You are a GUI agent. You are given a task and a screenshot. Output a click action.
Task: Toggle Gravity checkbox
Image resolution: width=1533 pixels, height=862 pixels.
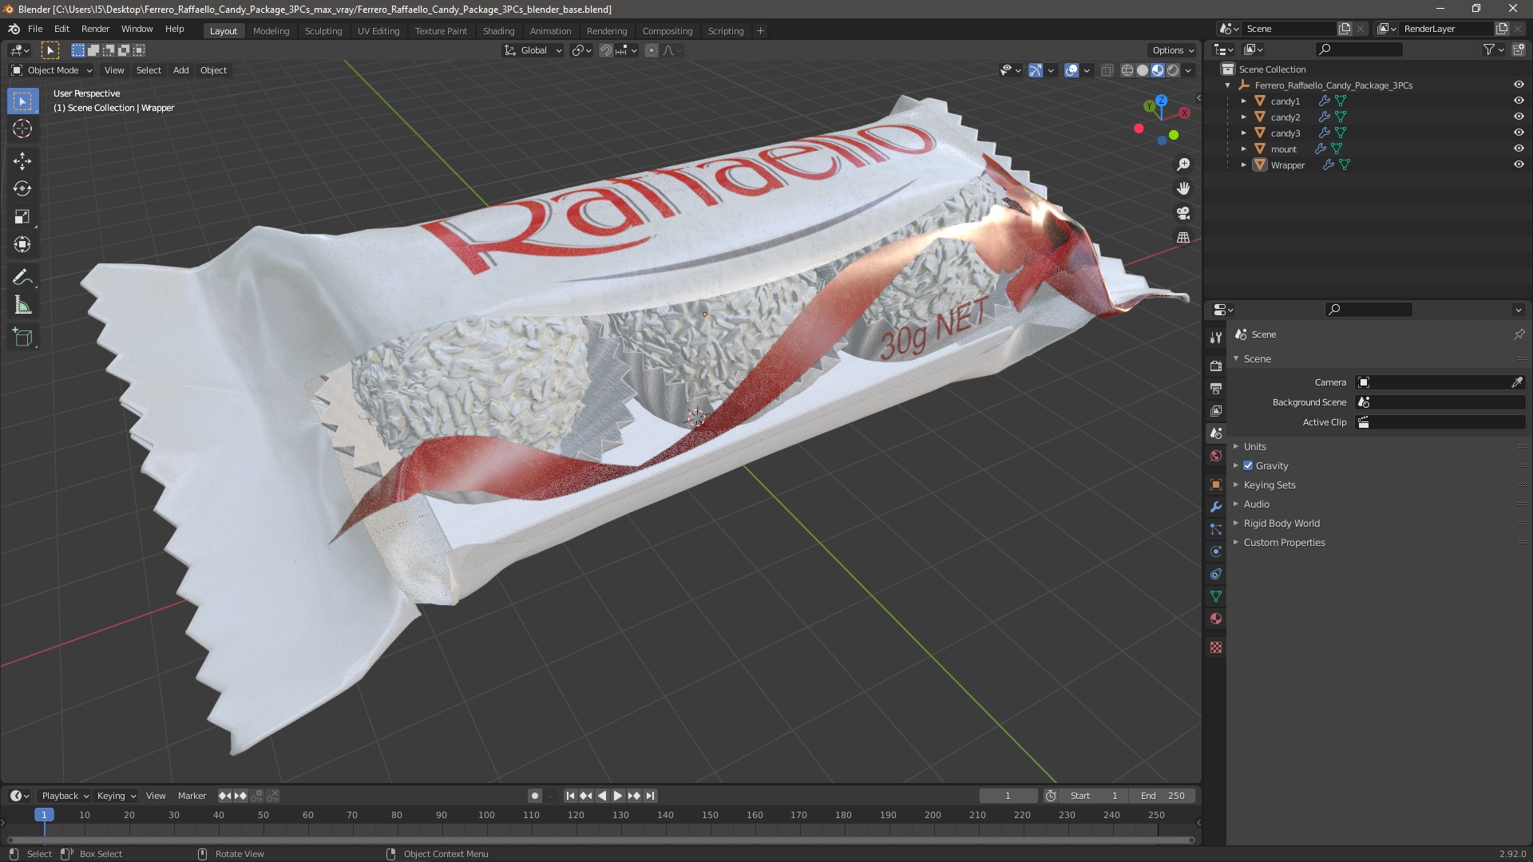pyautogui.click(x=1248, y=466)
